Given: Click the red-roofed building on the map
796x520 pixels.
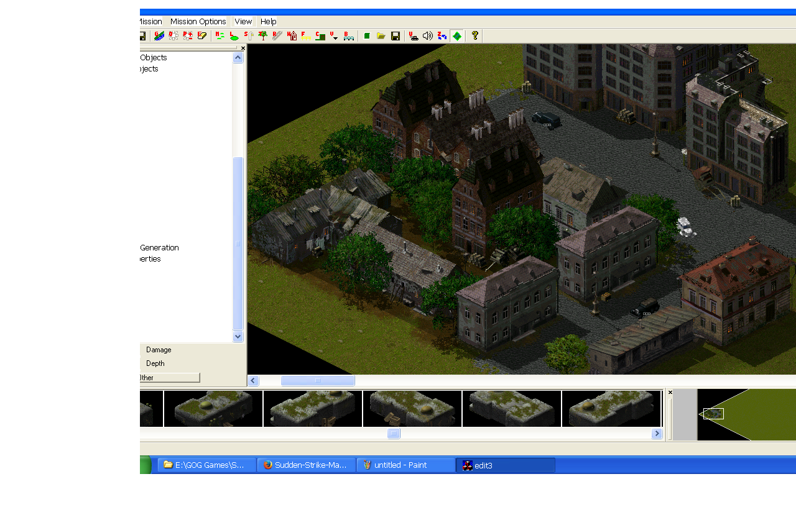Looking at the screenshot, I should 737,292.
